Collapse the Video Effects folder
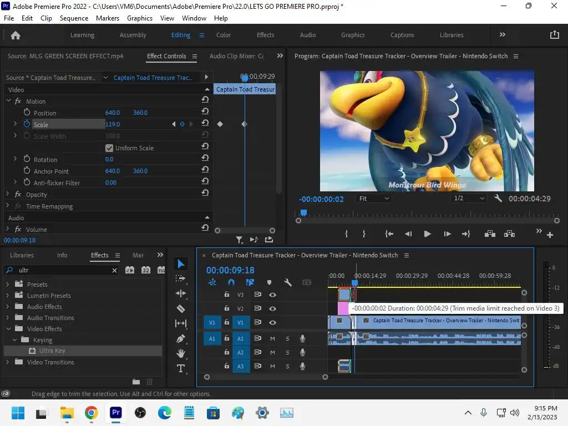The height and width of the screenshot is (426, 568). point(8,328)
